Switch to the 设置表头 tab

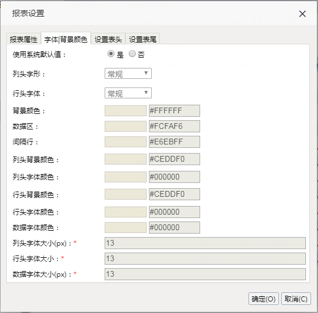coord(108,39)
